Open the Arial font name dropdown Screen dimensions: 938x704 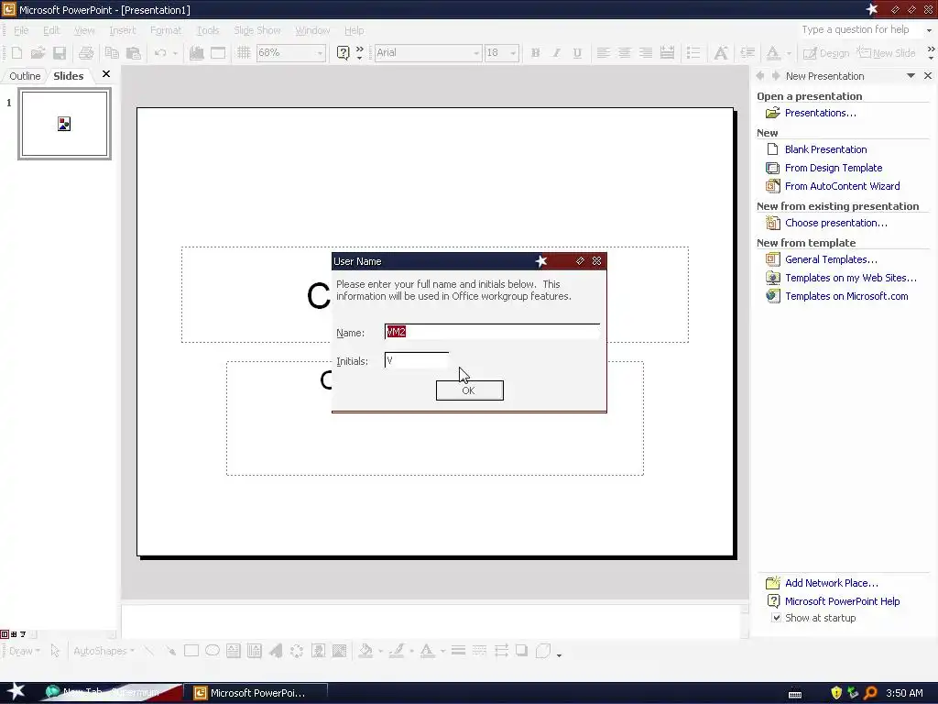click(x=476, y=53)
